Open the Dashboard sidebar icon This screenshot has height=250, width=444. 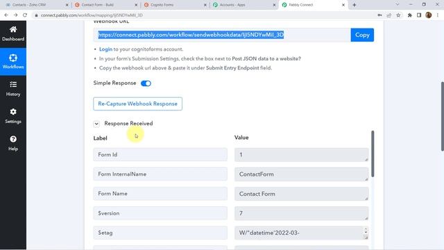[x=13, y=33]
